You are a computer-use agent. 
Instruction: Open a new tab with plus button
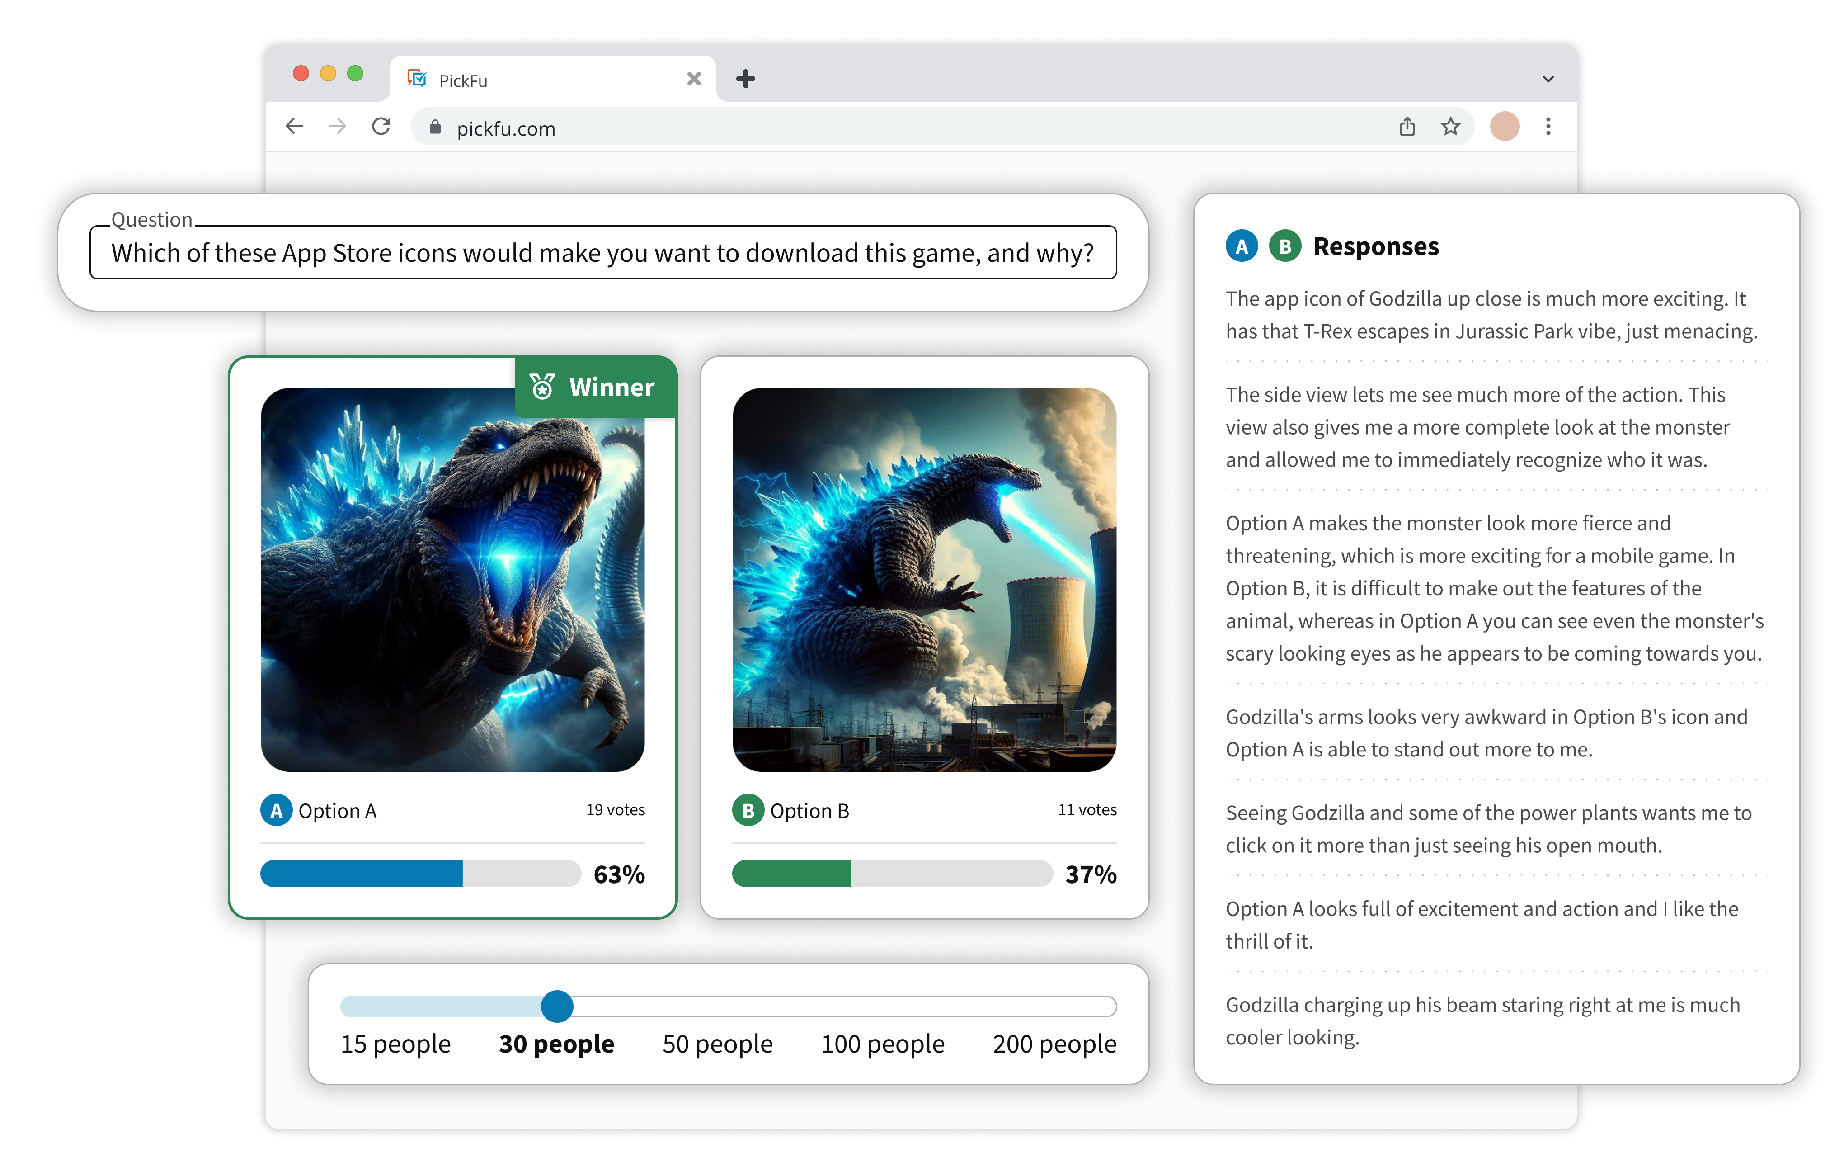[745, 79]
